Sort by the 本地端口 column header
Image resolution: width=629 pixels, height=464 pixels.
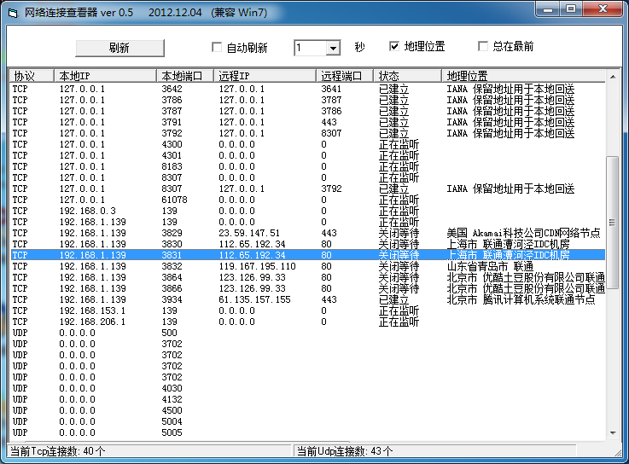(x=185, y=76)
